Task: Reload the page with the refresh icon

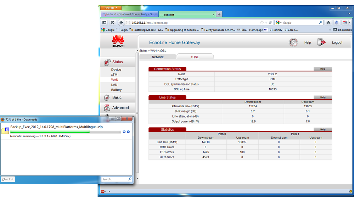Action: (x=270, y=23)
